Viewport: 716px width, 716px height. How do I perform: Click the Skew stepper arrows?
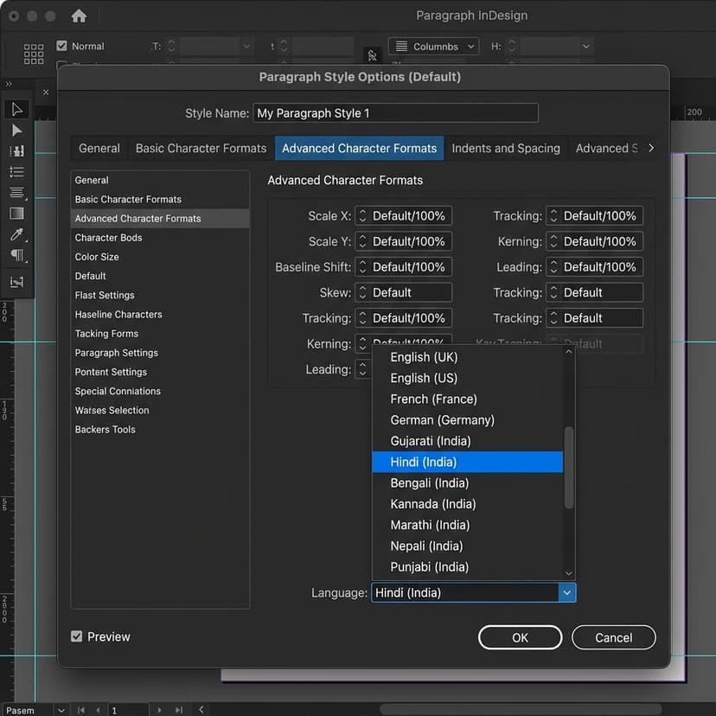(362, 292)
